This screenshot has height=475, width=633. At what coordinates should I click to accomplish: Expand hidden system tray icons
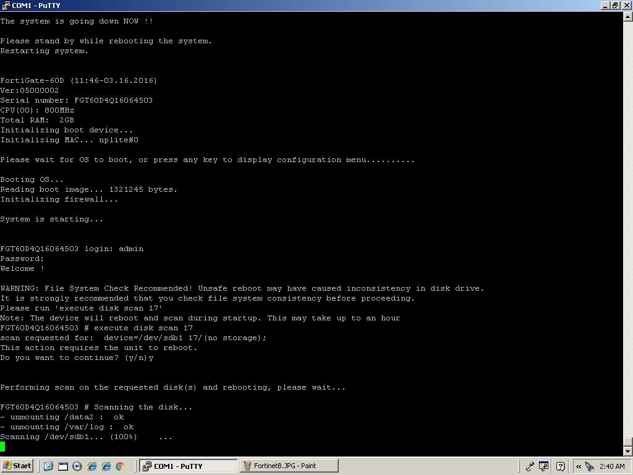click(x=578, y=466)
